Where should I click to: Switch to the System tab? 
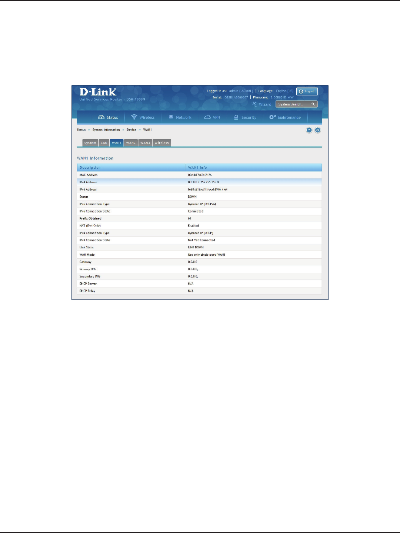coord(90,143)
